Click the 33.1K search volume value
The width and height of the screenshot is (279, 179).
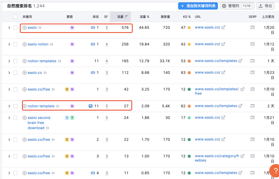click(165, 61)
